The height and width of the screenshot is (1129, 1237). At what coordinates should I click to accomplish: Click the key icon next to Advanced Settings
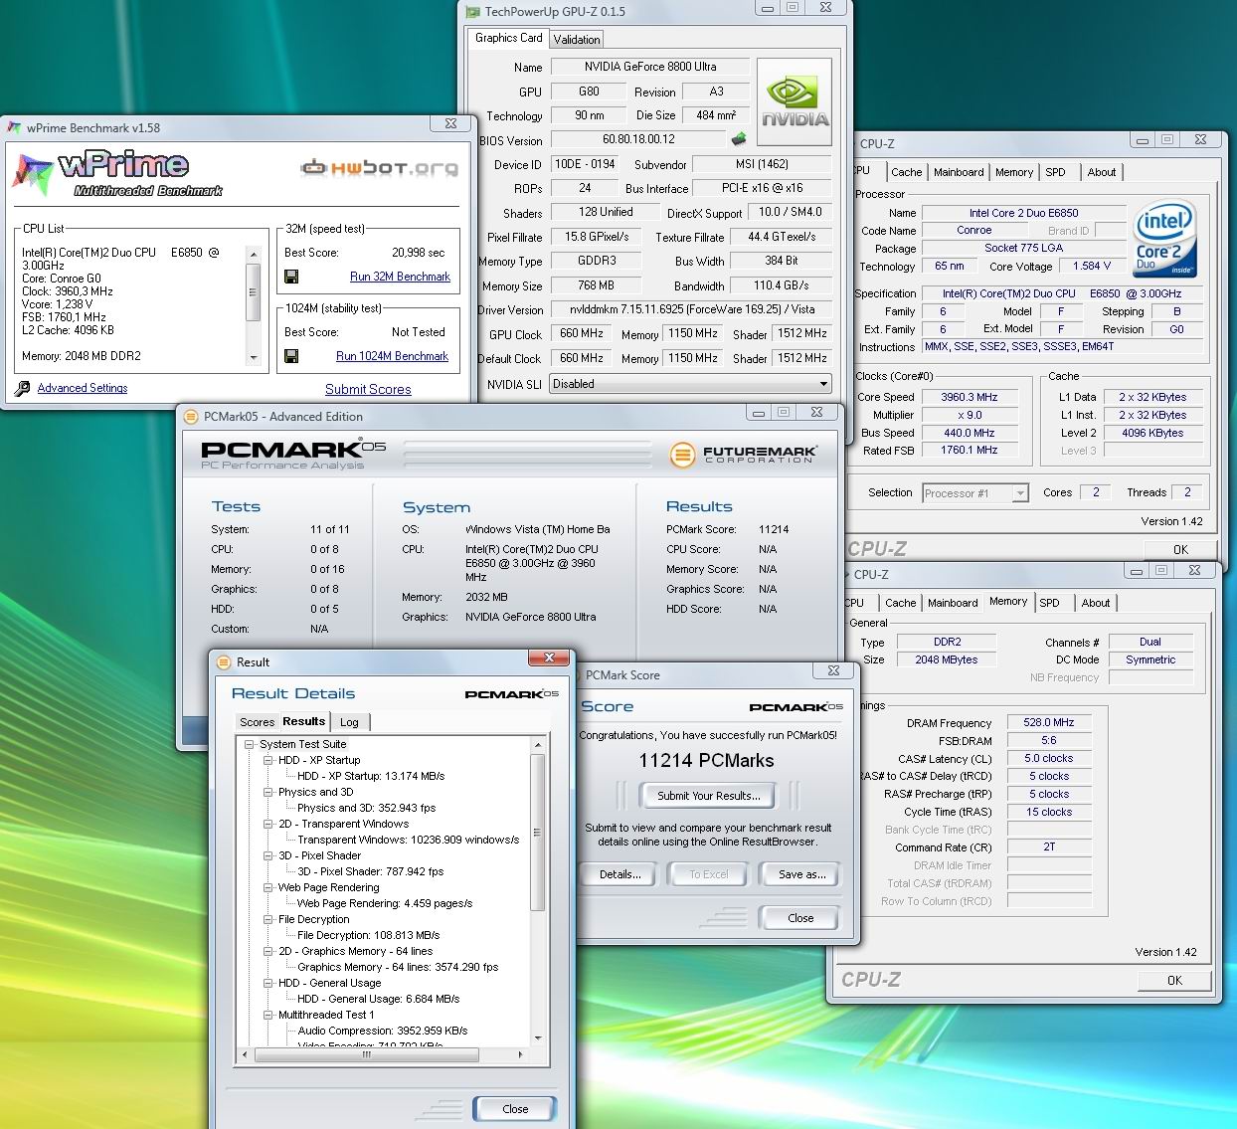23,388
